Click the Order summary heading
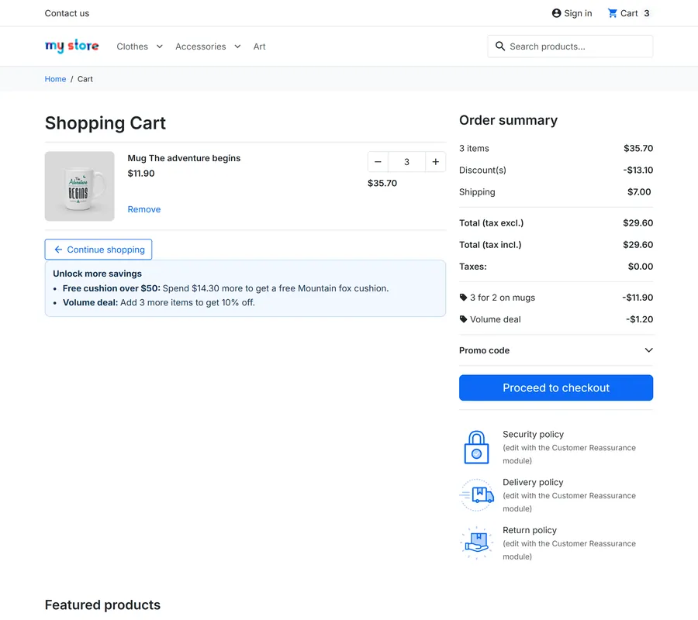 pos(508,120)
